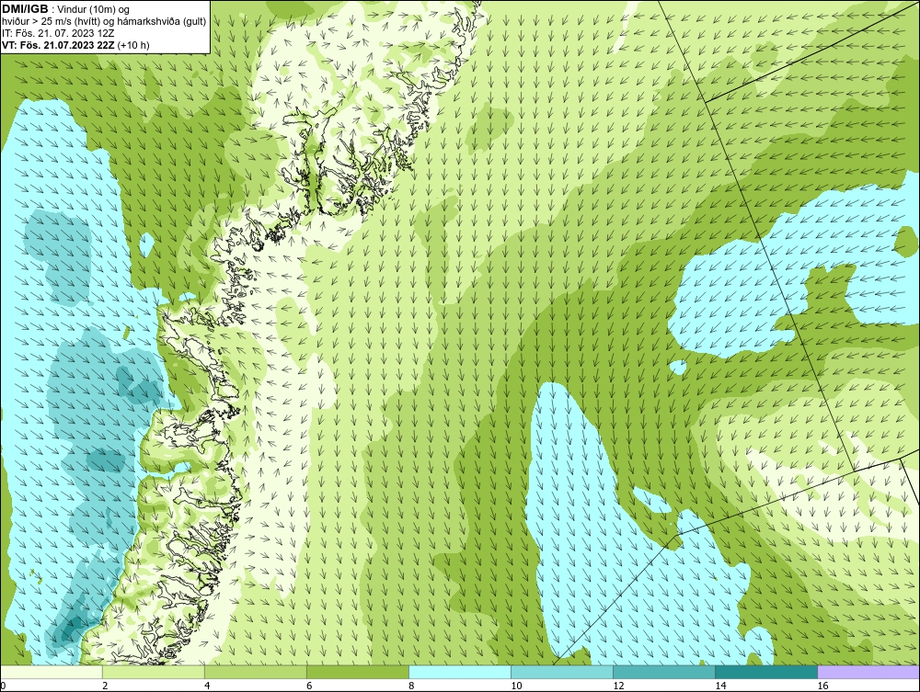The image size is (920, 692).
Task: Click the 6-8 m/s dark green swatch
Action: click(x=357, y=672)
